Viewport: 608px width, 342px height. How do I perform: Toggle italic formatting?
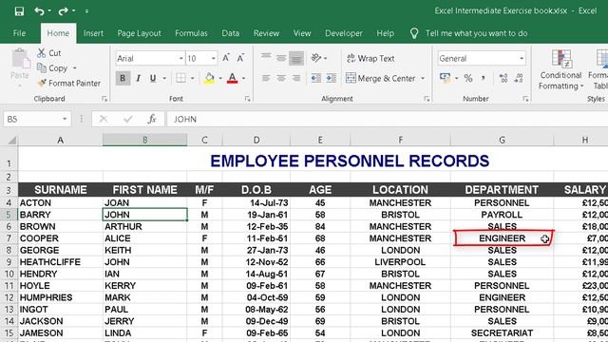pos(138,78)
